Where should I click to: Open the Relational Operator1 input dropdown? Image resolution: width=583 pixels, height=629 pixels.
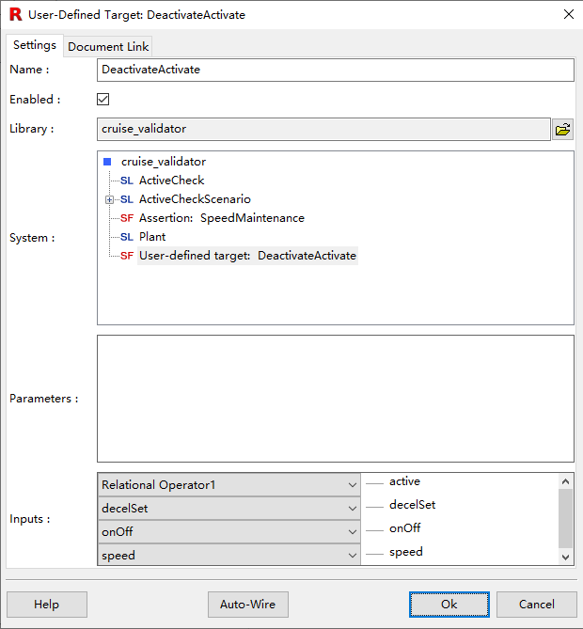(353, 485)
